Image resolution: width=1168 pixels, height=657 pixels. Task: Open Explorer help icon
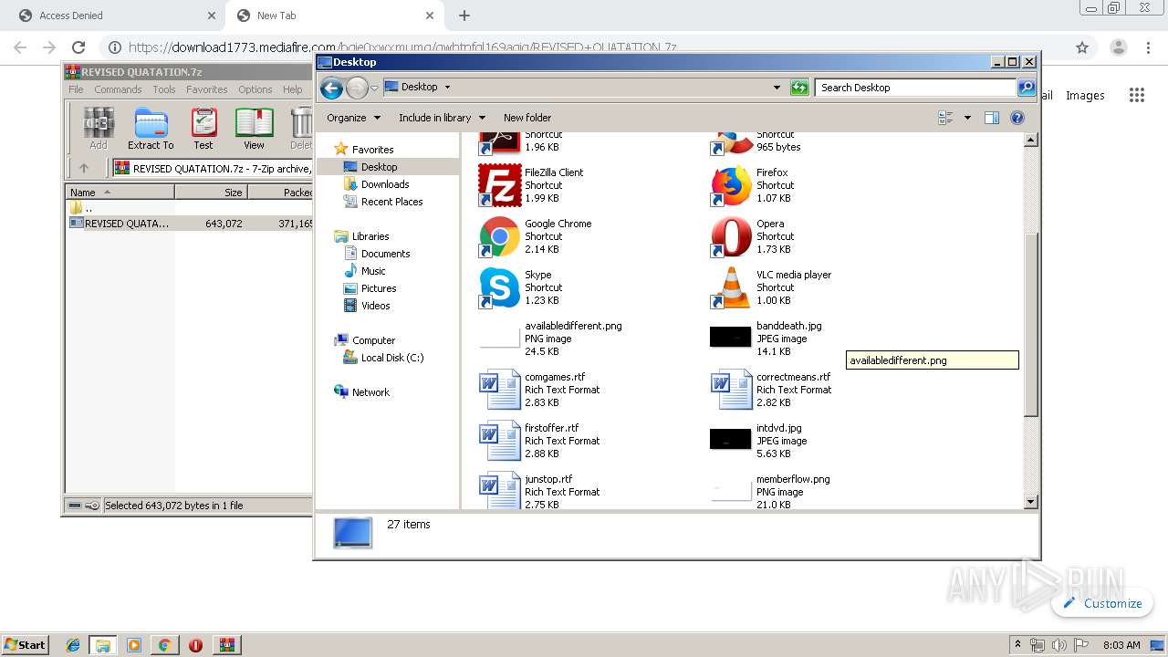click(1017, 118)
